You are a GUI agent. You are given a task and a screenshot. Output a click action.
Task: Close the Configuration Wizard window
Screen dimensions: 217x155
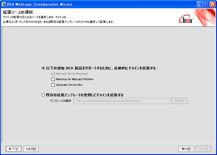tap(213, 4)
